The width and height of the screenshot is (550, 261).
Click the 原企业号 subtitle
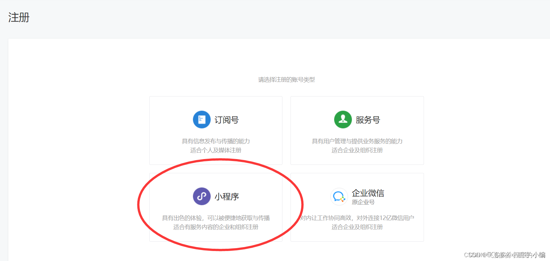point(363,202)
